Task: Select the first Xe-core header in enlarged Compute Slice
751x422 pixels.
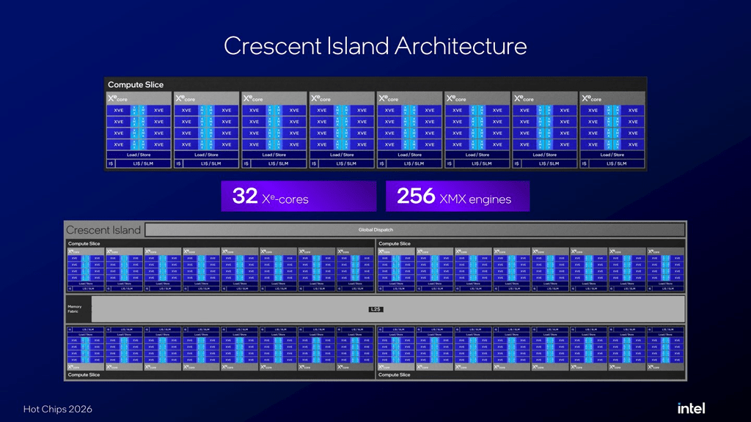Action: click(x=139, y=99)
